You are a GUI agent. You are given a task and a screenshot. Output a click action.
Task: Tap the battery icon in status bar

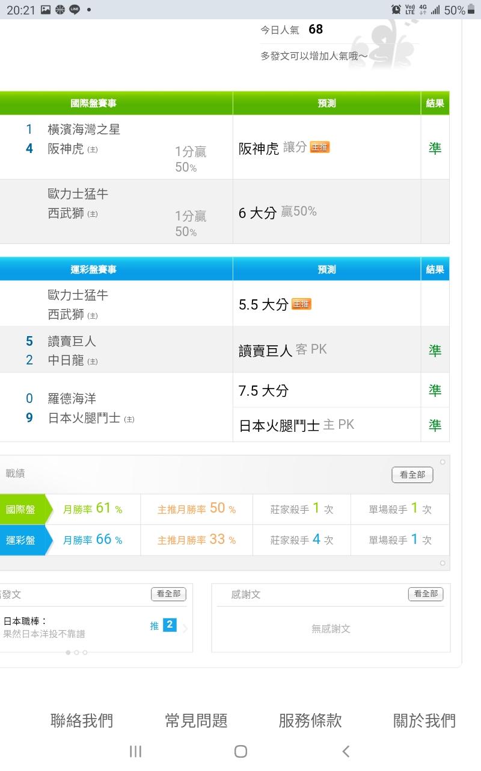pos(472,10)
